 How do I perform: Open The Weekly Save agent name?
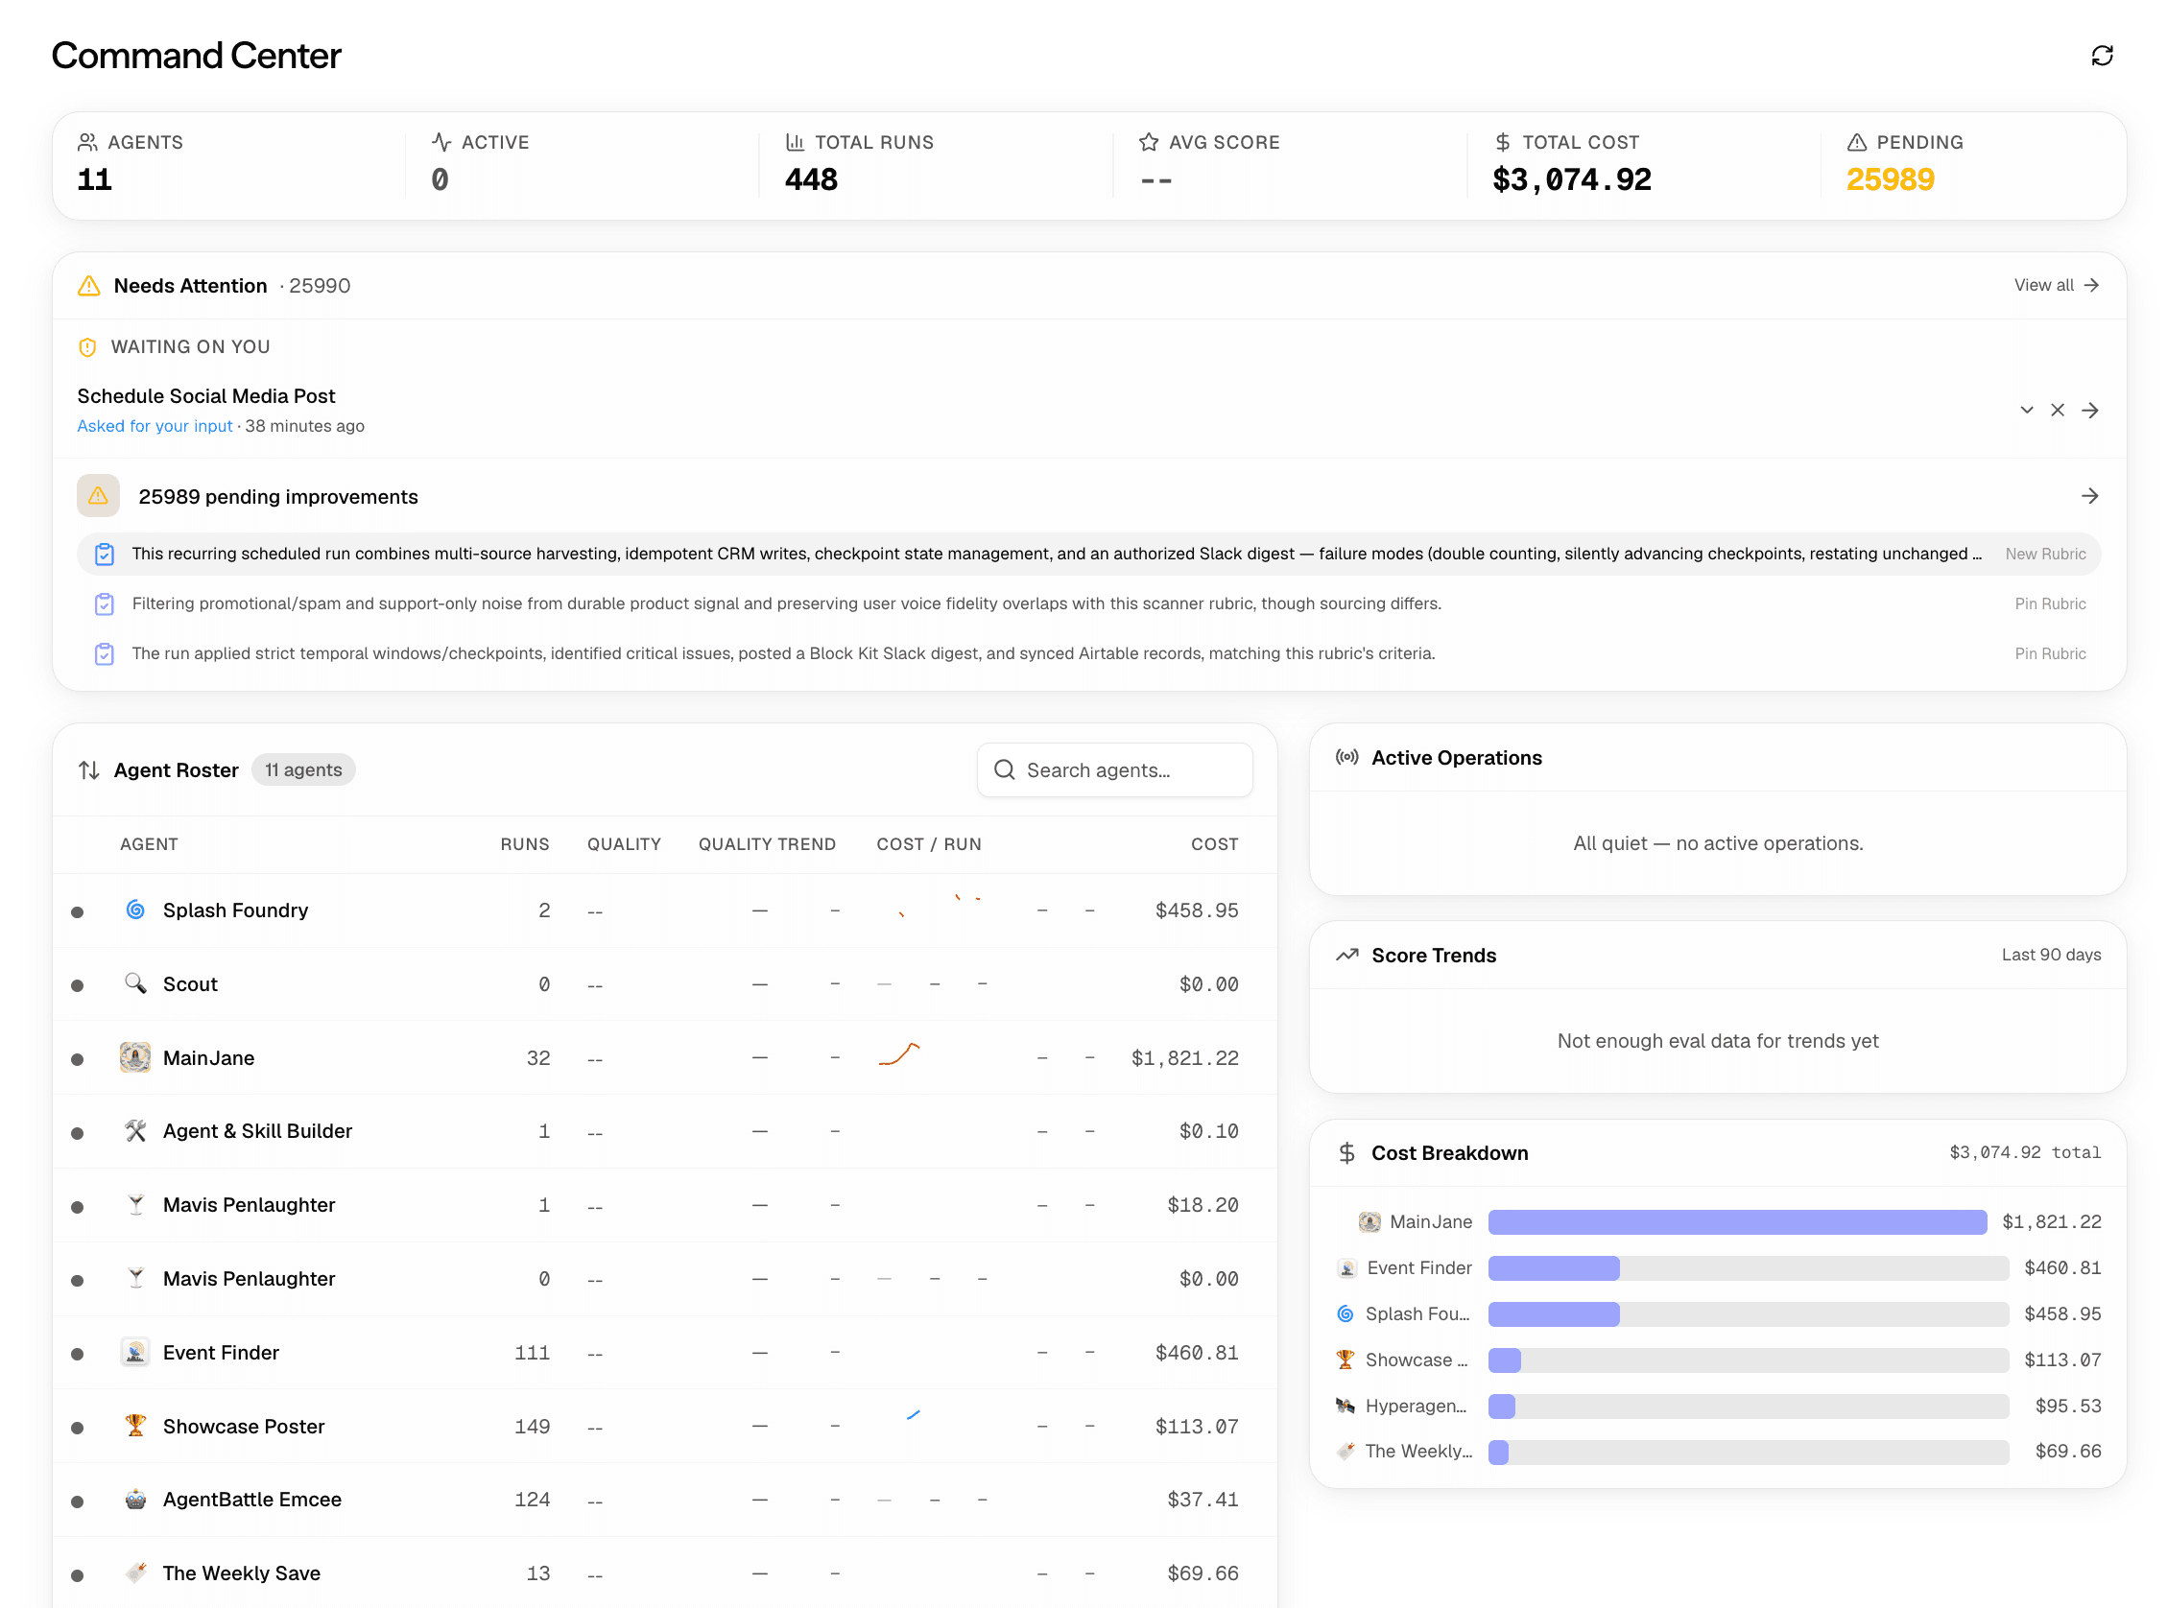242,1573
